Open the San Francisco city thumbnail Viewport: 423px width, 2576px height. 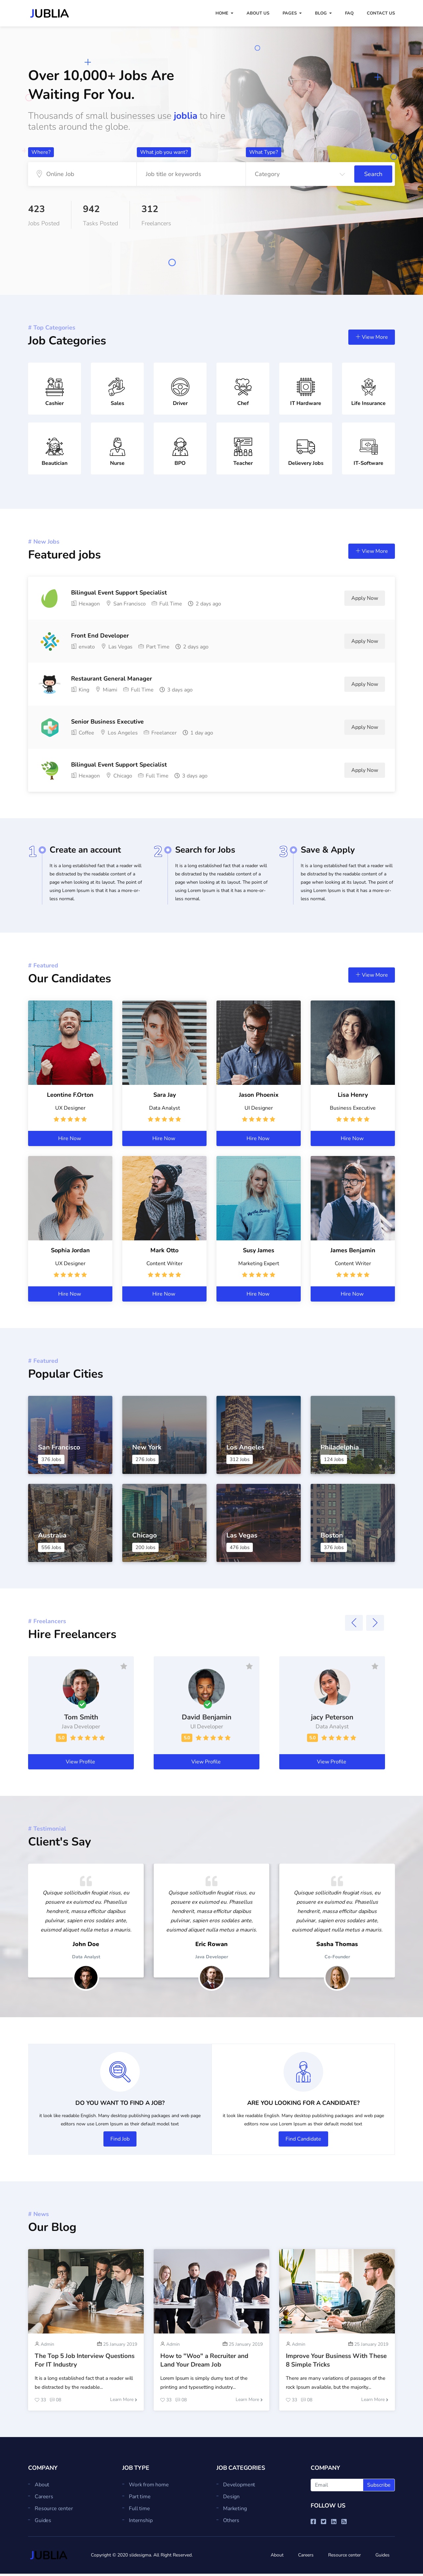click(70, 1435)
